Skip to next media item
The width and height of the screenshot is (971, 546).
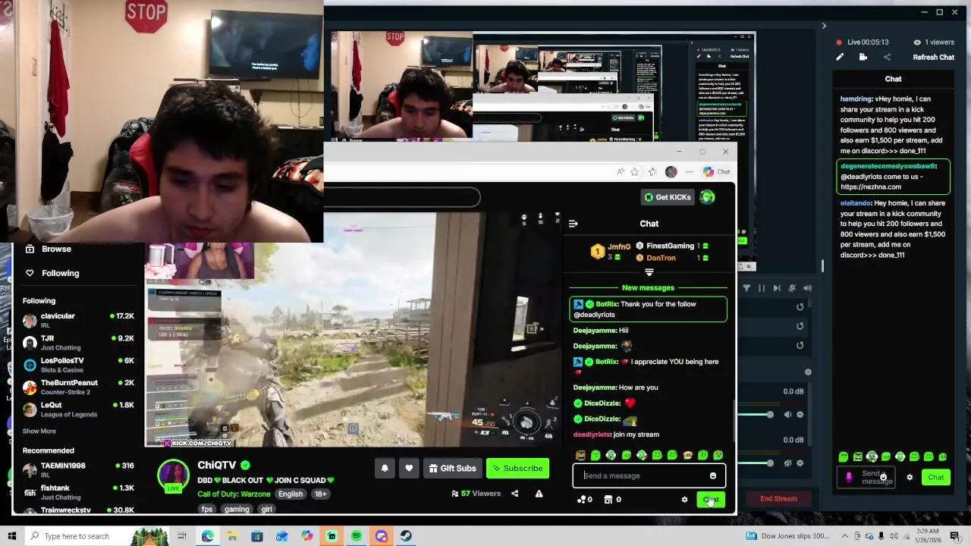(777, 288)
